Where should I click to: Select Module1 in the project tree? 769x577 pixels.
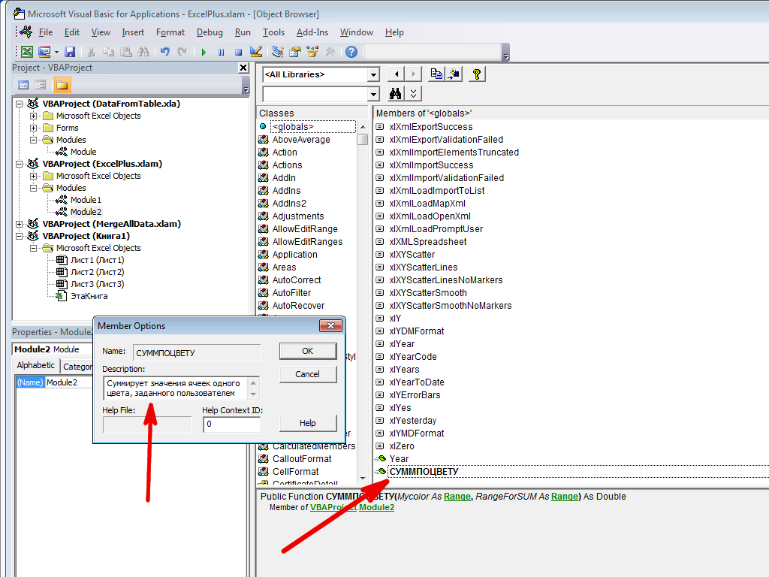click(x=86, y=200)
